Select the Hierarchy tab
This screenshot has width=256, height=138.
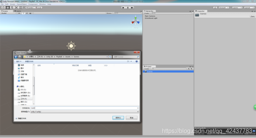pyautogui.click(x=149, y=11)
